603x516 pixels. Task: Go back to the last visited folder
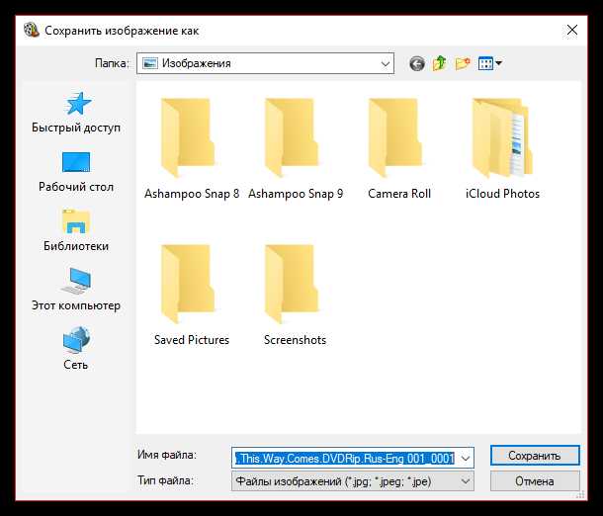(x=417, y=63)
